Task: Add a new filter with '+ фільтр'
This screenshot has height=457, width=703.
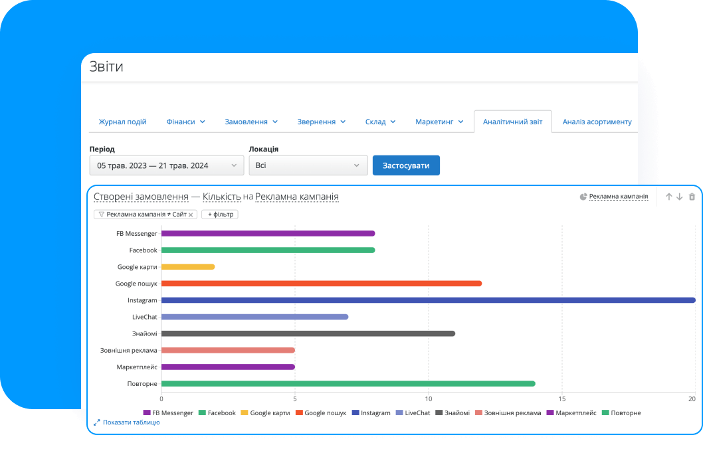Action: (220, 215)
